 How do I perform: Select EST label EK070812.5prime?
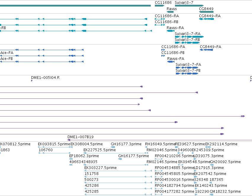pos(15,144)
